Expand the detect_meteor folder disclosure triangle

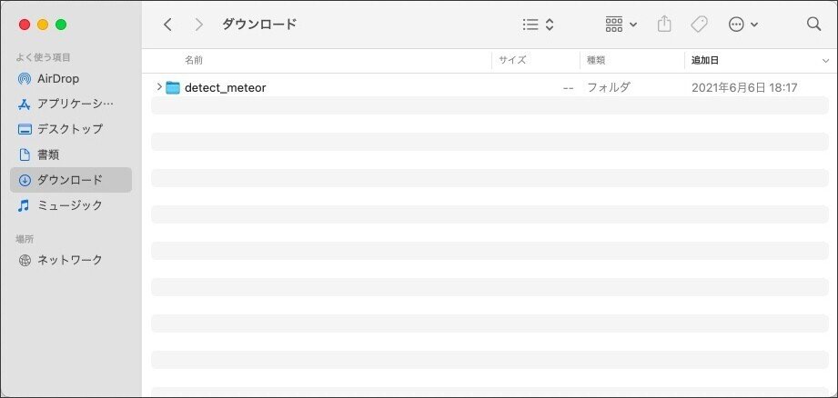(159, 87)
